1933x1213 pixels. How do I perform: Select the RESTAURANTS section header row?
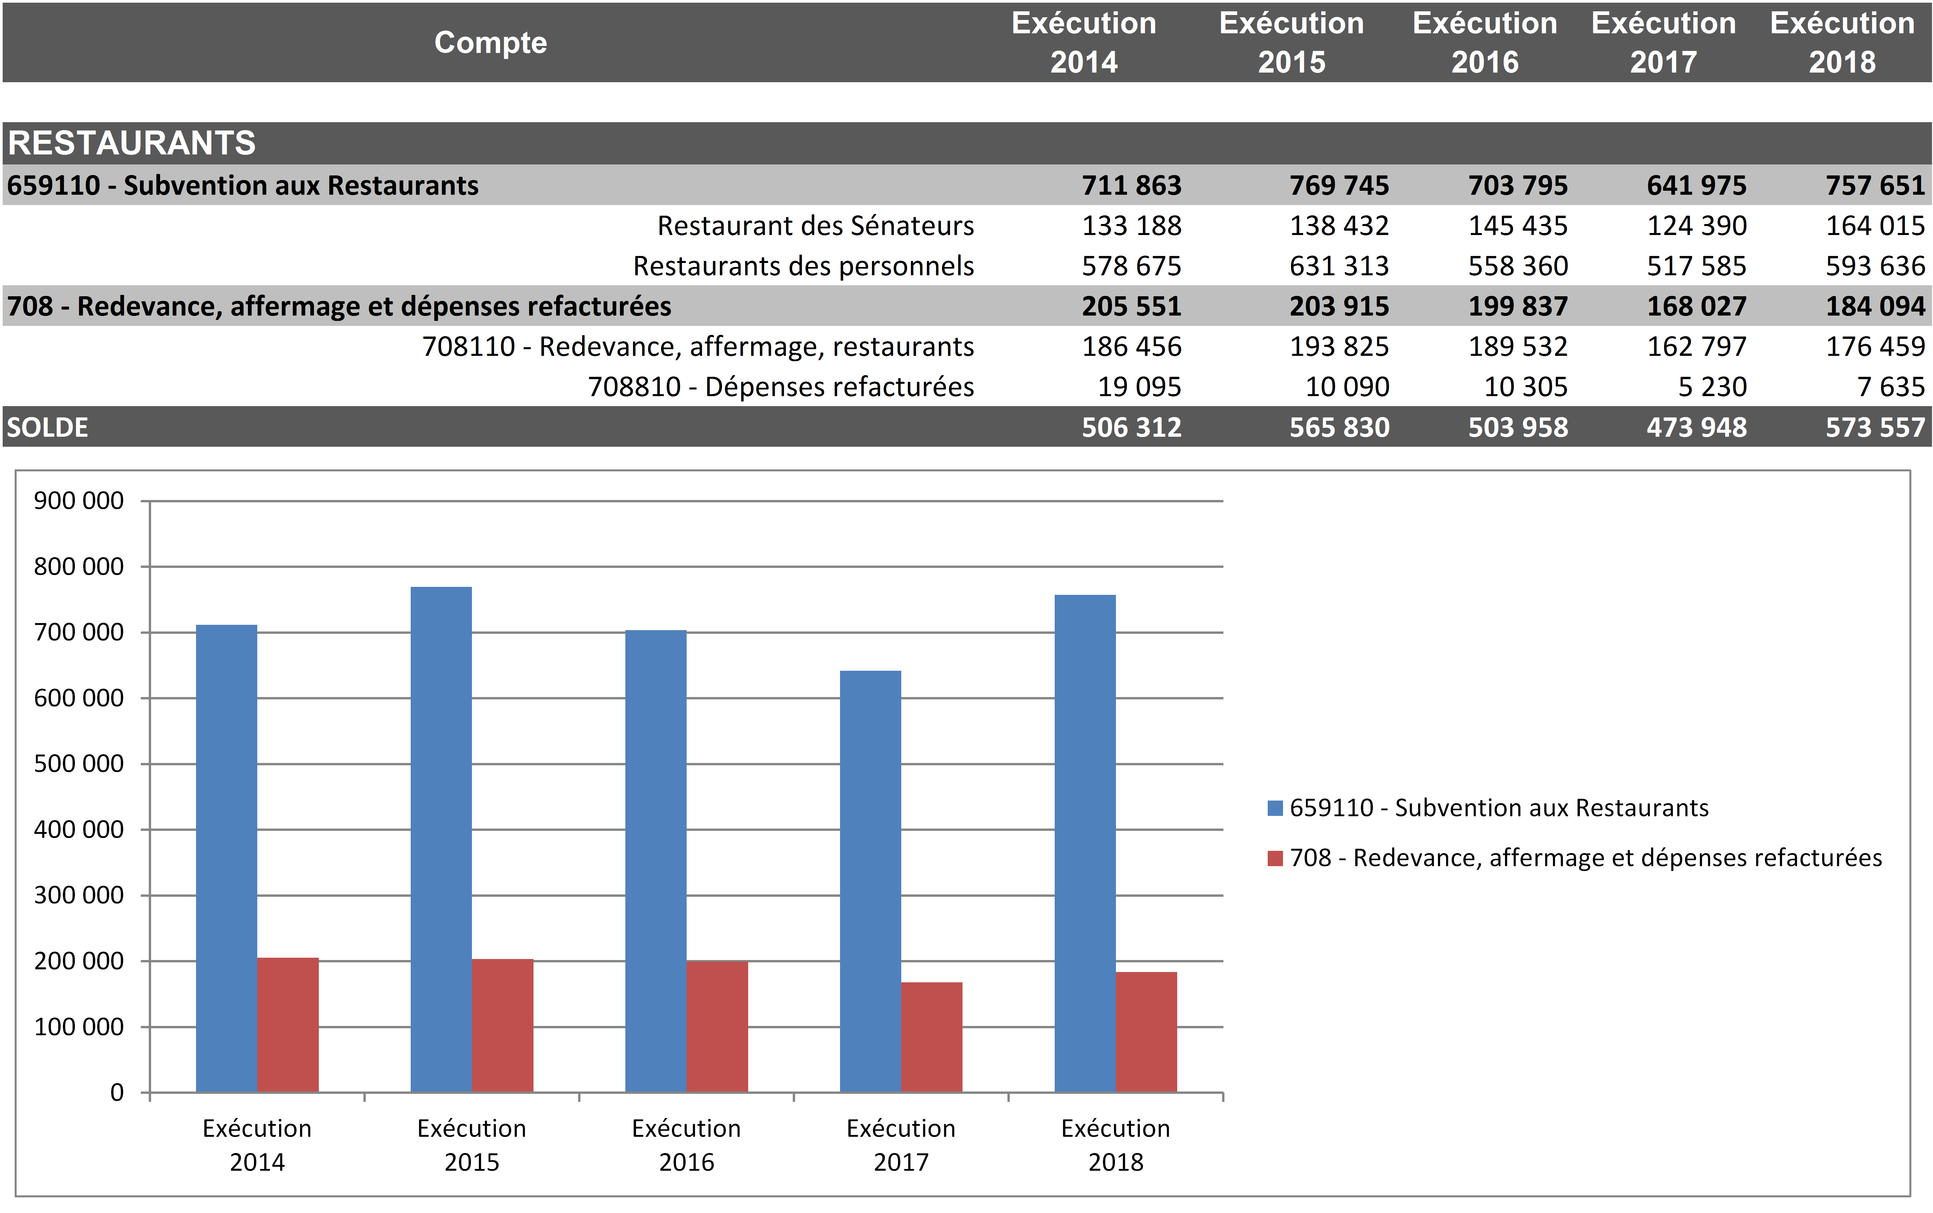[x=131, y=143]
